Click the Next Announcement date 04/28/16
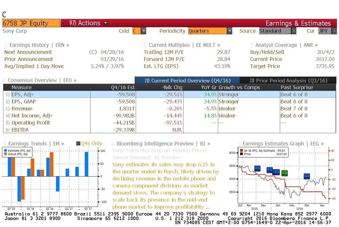339x227 pixels. coord(112,52)
